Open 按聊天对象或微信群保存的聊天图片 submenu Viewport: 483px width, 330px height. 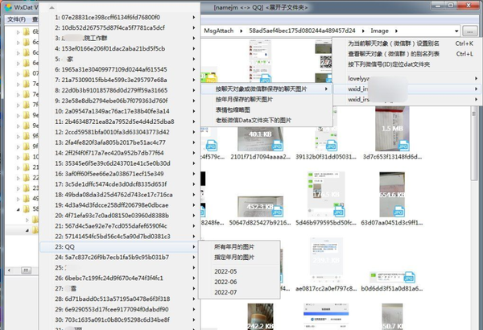click(x=266, y=89)
